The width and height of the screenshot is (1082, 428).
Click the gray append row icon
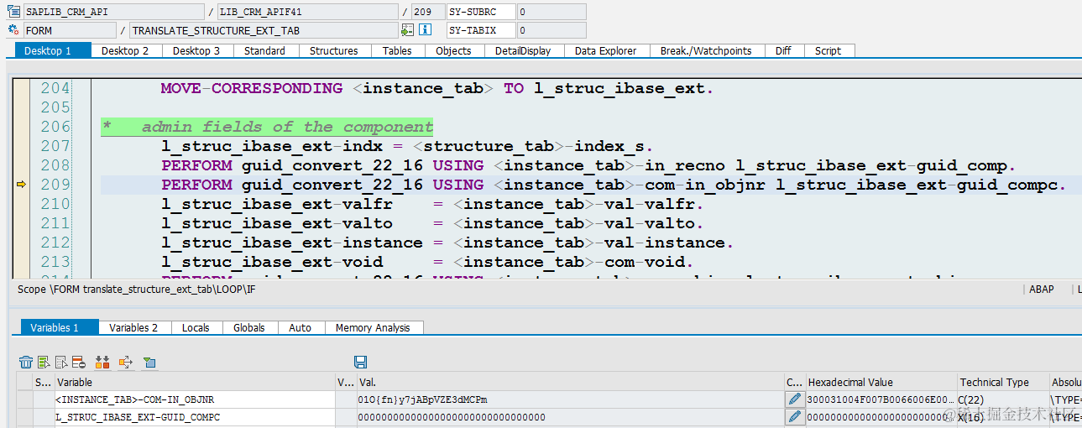tap(61, 363)
